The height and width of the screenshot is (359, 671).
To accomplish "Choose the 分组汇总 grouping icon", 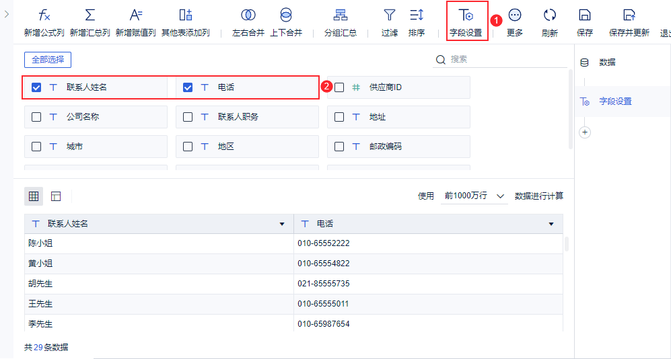I will [341, 15].
